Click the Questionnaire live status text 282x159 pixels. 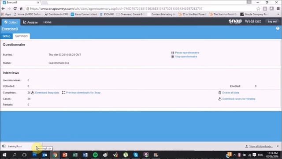point(59,63)
